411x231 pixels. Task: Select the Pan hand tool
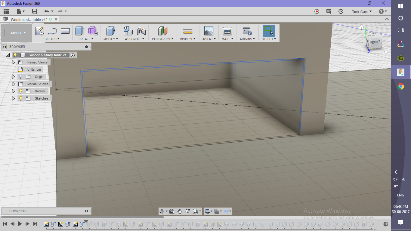(180, 211)
